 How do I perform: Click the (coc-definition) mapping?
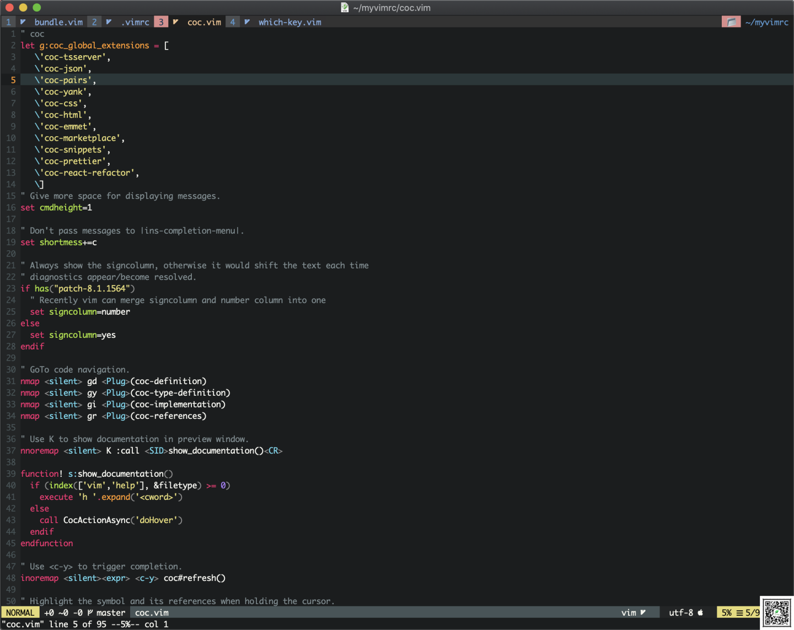[168, 381]
